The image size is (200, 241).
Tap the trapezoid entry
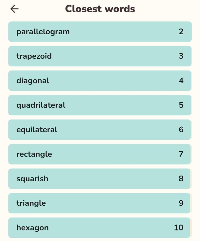tap(100, 56)
